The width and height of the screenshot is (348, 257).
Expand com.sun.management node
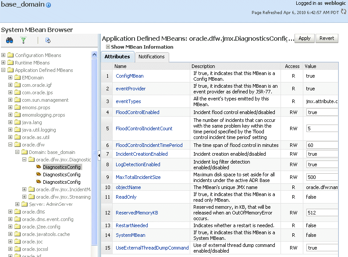10,100
